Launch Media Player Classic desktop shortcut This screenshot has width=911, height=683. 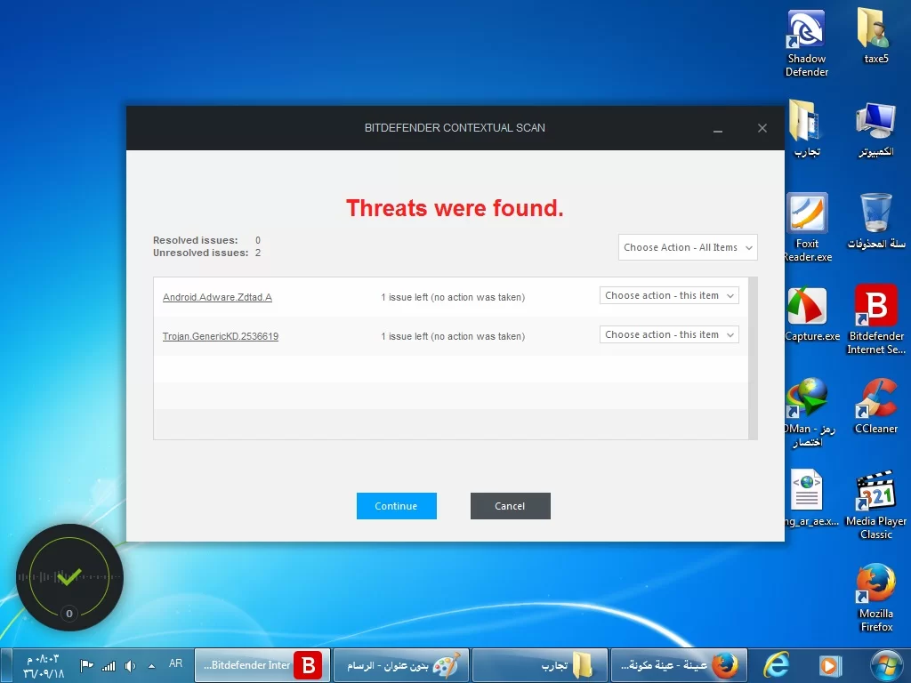tap(875, 505)
